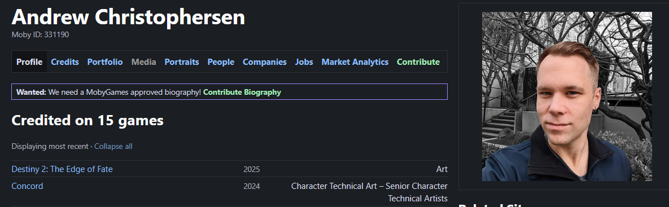Open the Concord game page
This screenshot has height=207, width=669.
pos(27,186)
